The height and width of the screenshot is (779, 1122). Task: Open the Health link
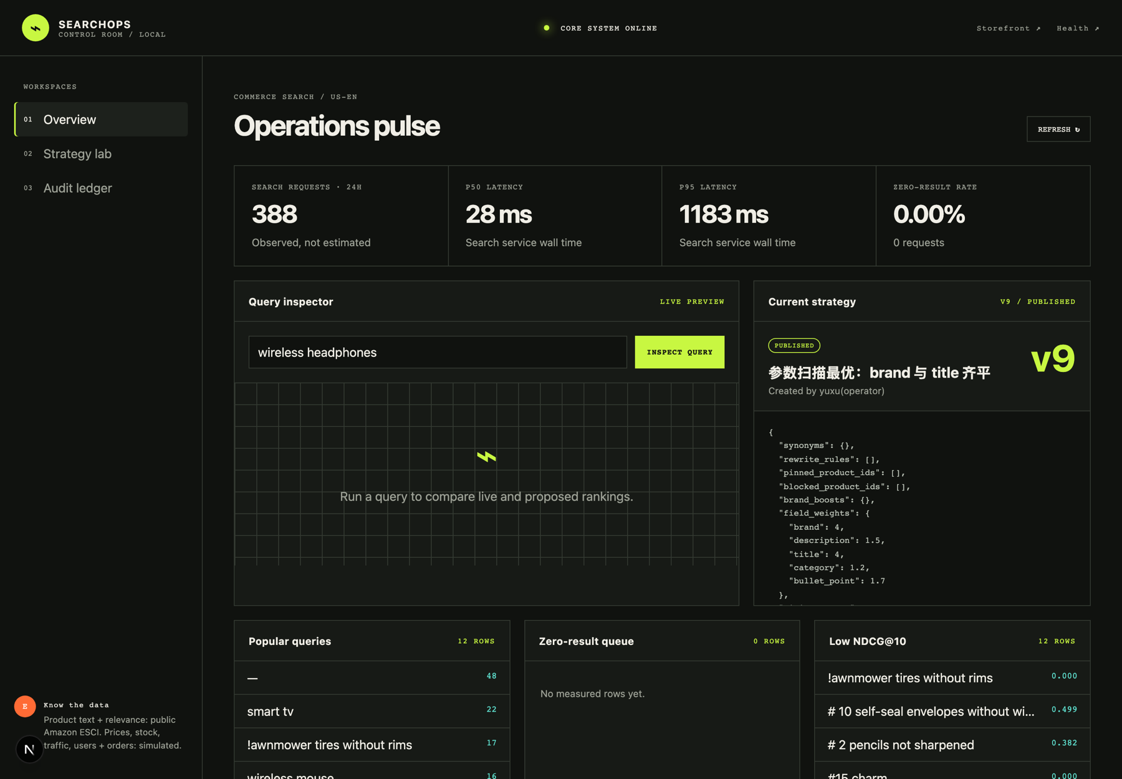point(1078,28)
